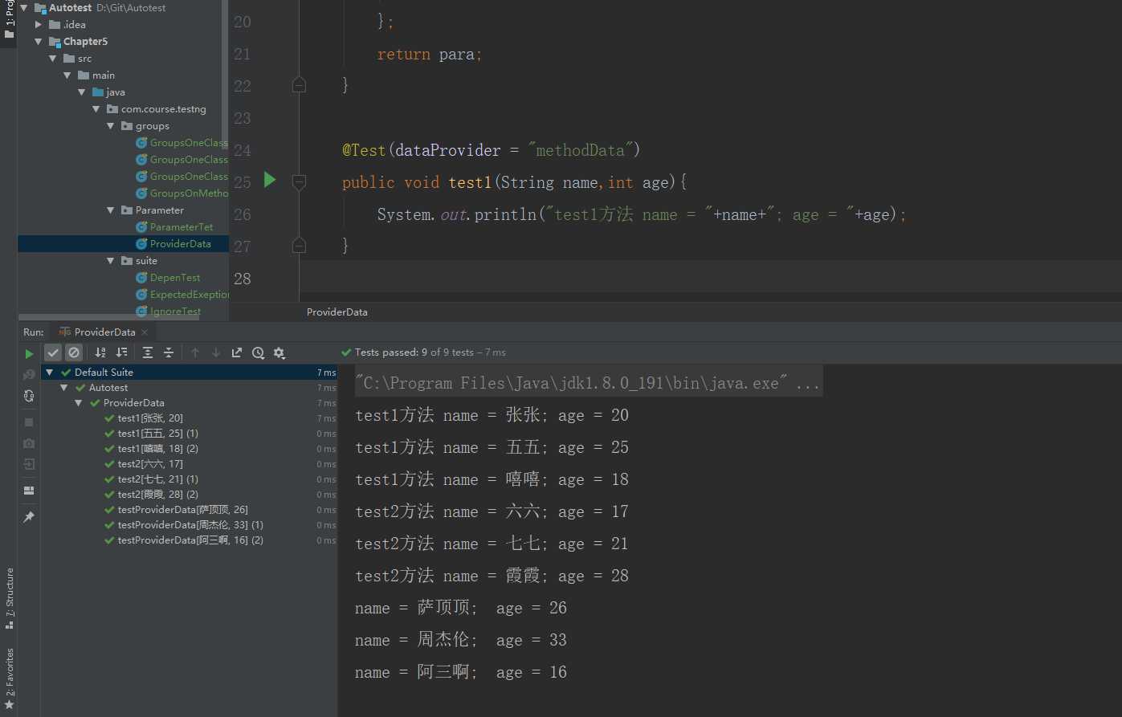The height and width of the screenshot is (717, 1122).
Task: Open test history clock icon
Action: [x=258, y=352]
